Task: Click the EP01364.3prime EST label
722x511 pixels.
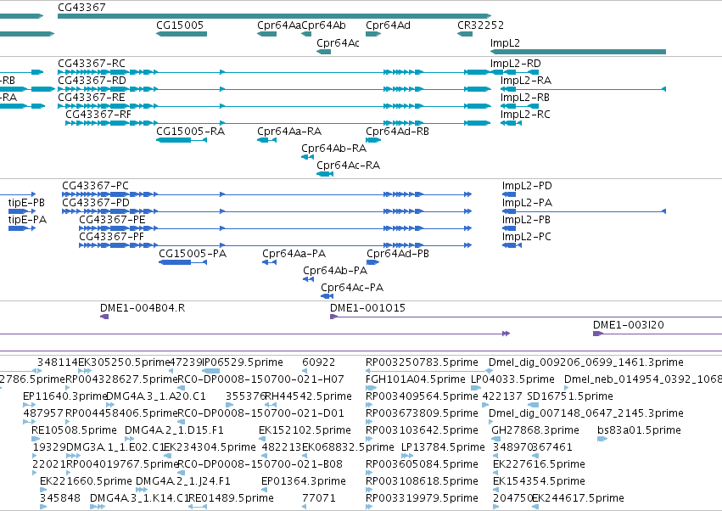Action: (x=304, y=481)
